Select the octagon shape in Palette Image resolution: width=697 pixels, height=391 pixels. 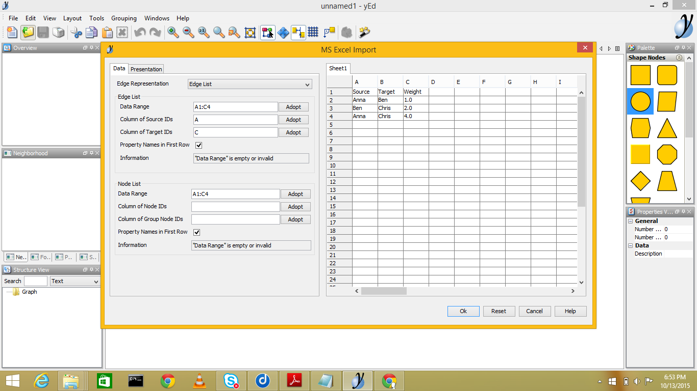coord(667,154)
